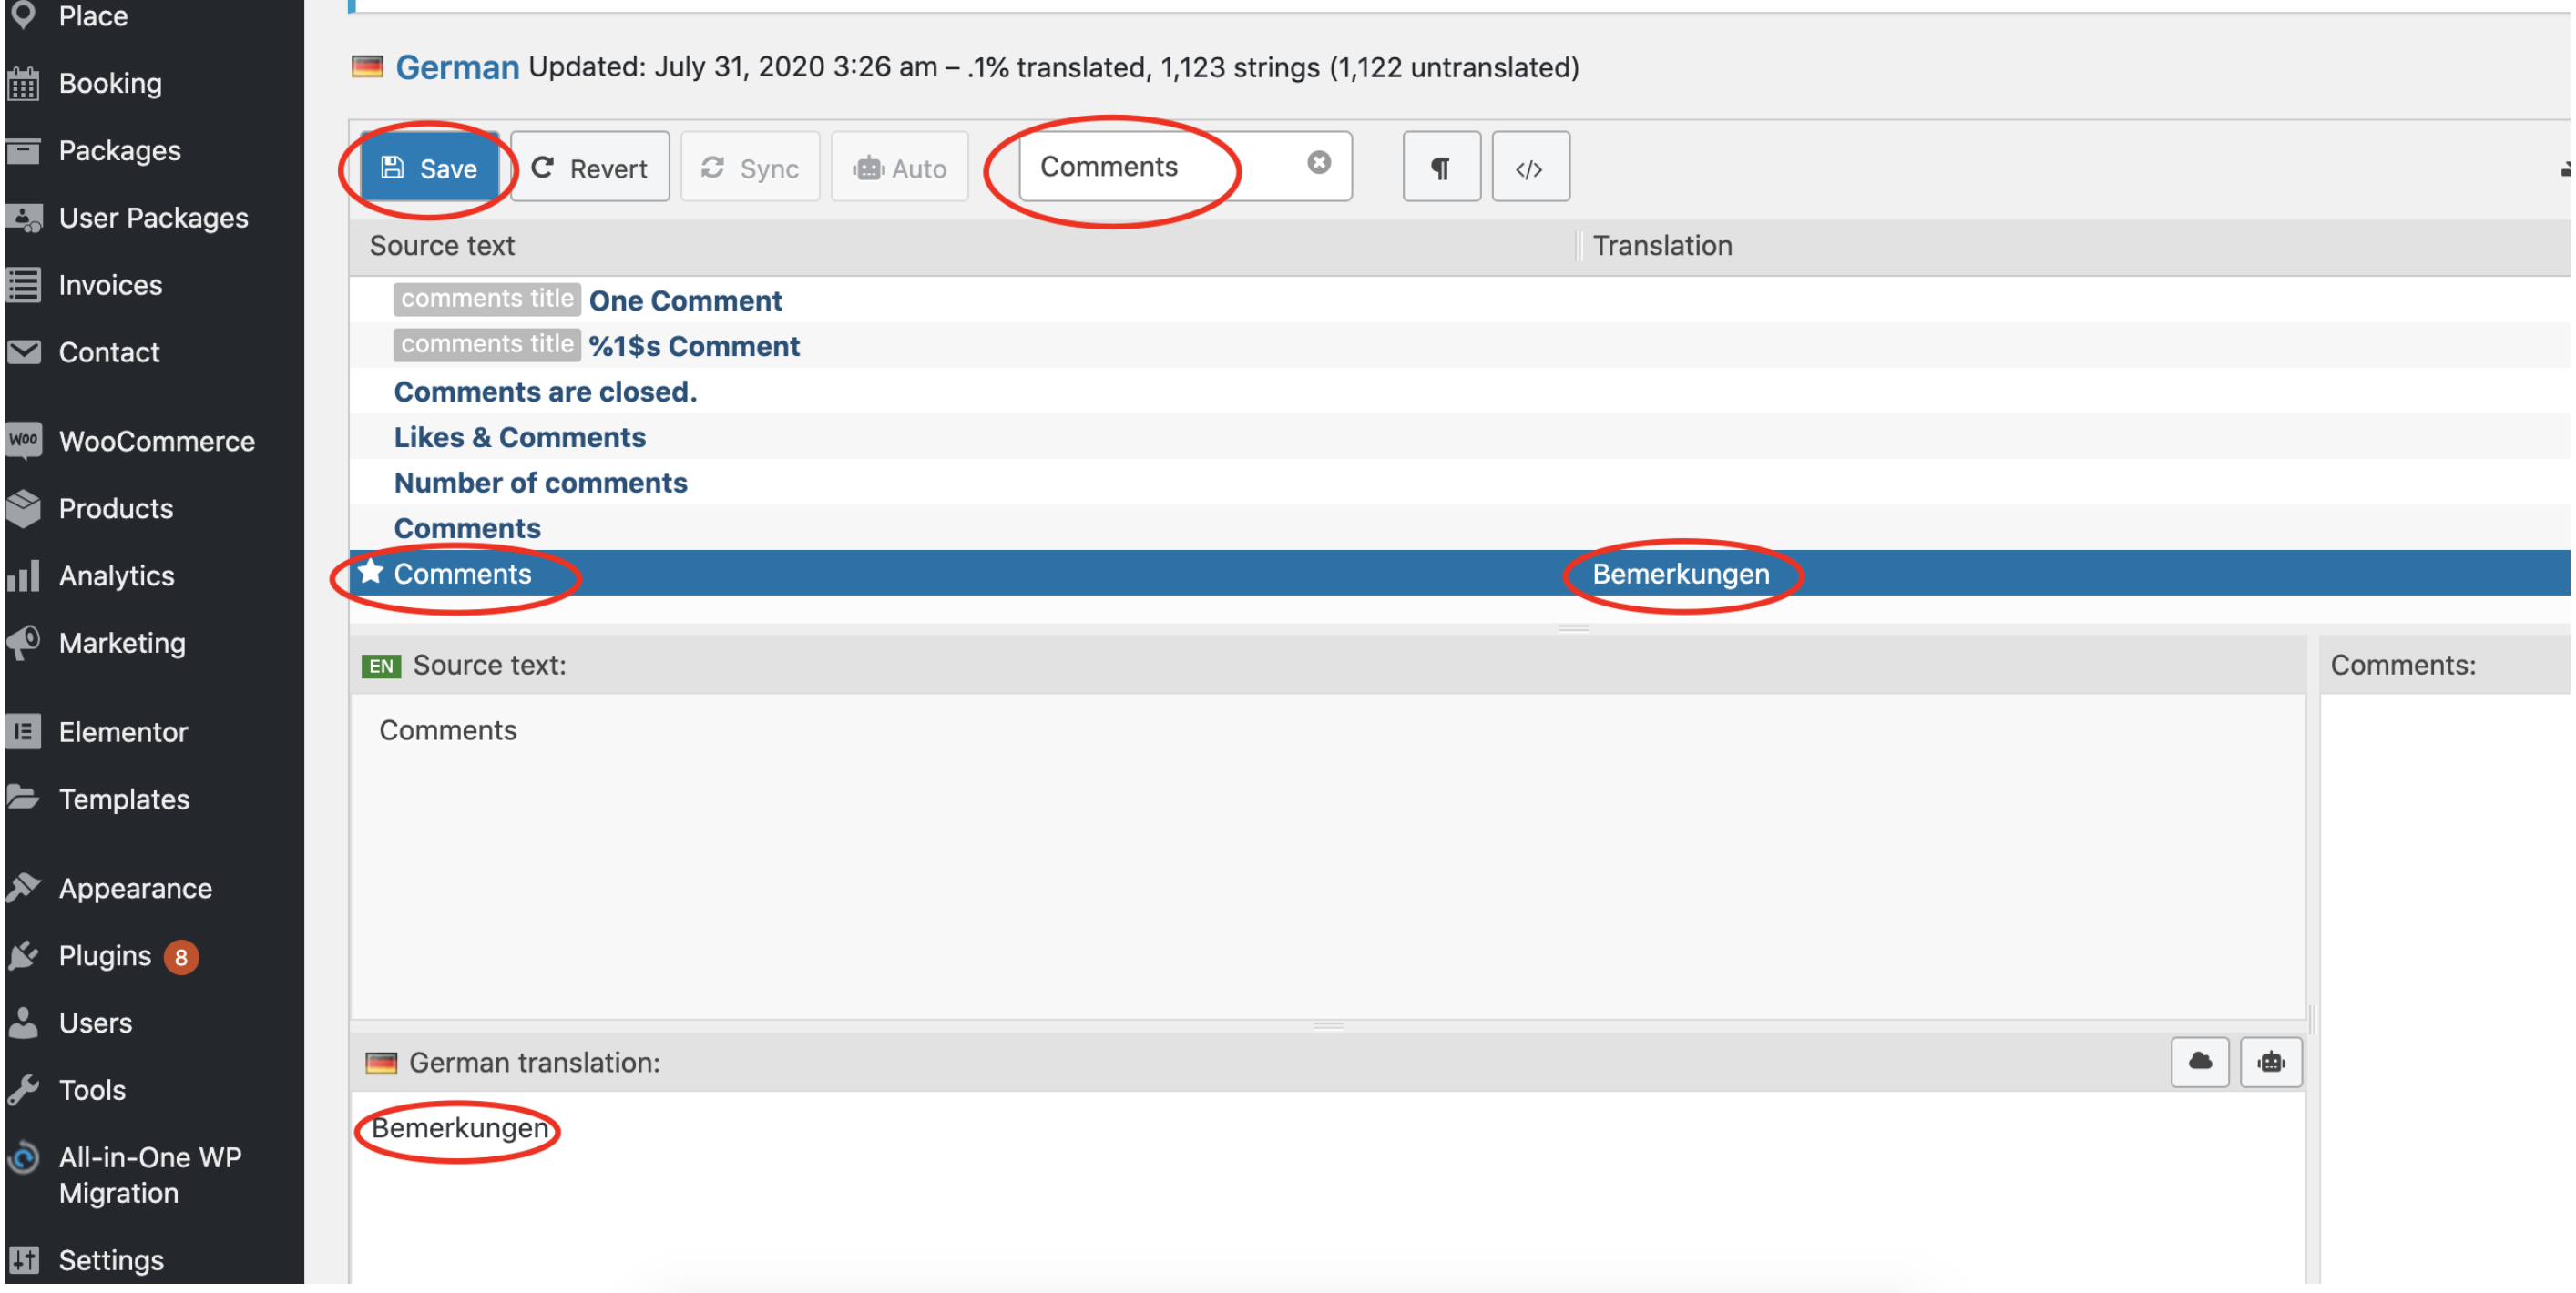Click the robot auto-translate icon in editor
The width and height of the screenshot is (2576, 1293).
pos(2270,1062)
